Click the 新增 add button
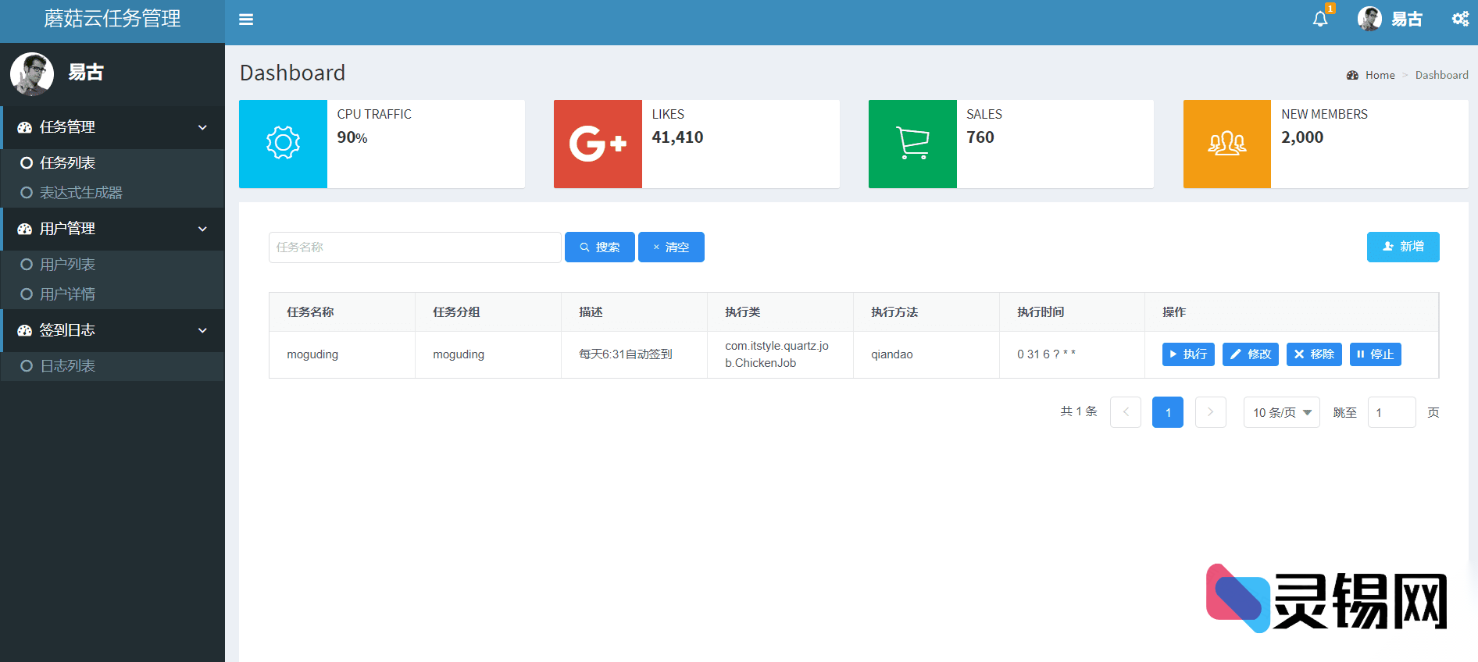Image resolution: width=1478 pixels, height=662 pixels. click(1402, 247)
